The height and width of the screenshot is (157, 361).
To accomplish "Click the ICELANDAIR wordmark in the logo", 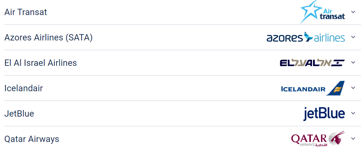I will pos(303,89).
